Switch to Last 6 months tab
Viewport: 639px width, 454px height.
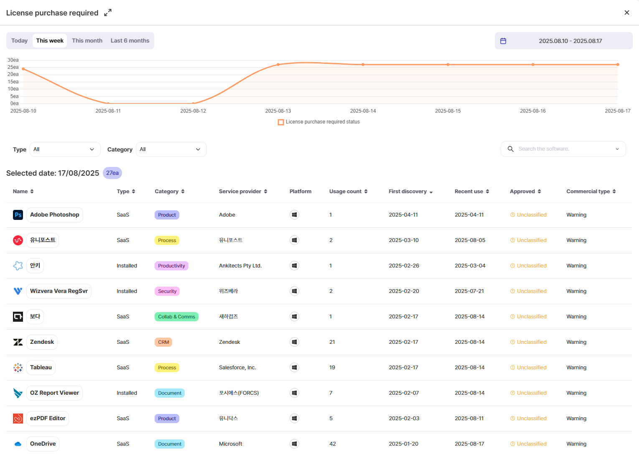[130, 40]
